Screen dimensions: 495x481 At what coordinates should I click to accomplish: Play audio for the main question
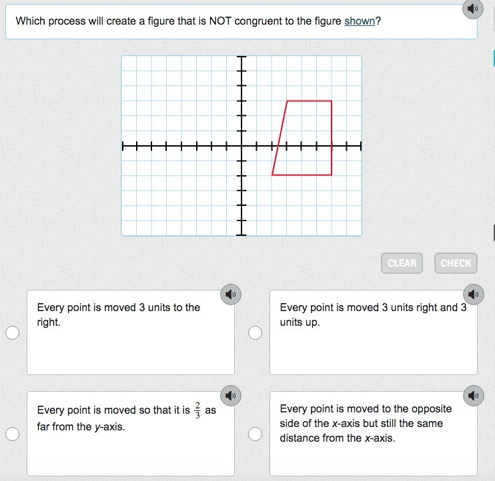(472, 9)
